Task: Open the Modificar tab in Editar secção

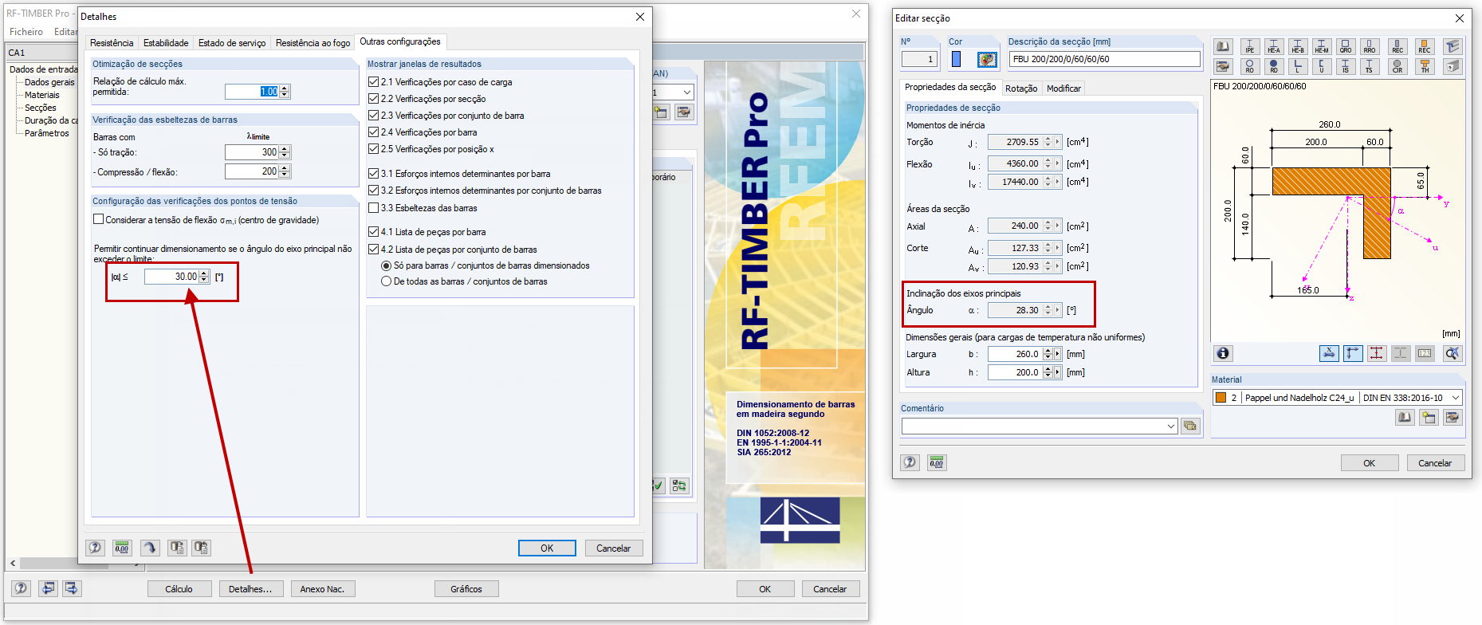Action: pyautogui.click(x=1063, y=88)
